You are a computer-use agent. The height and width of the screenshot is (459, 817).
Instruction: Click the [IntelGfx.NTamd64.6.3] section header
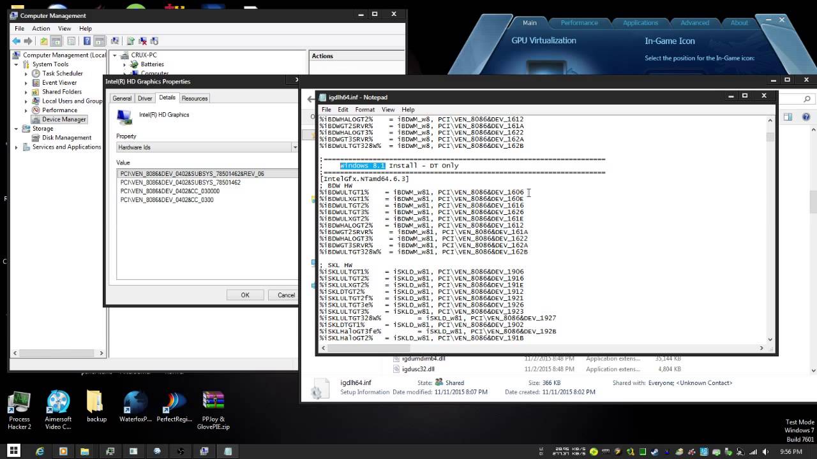point(364,179)
